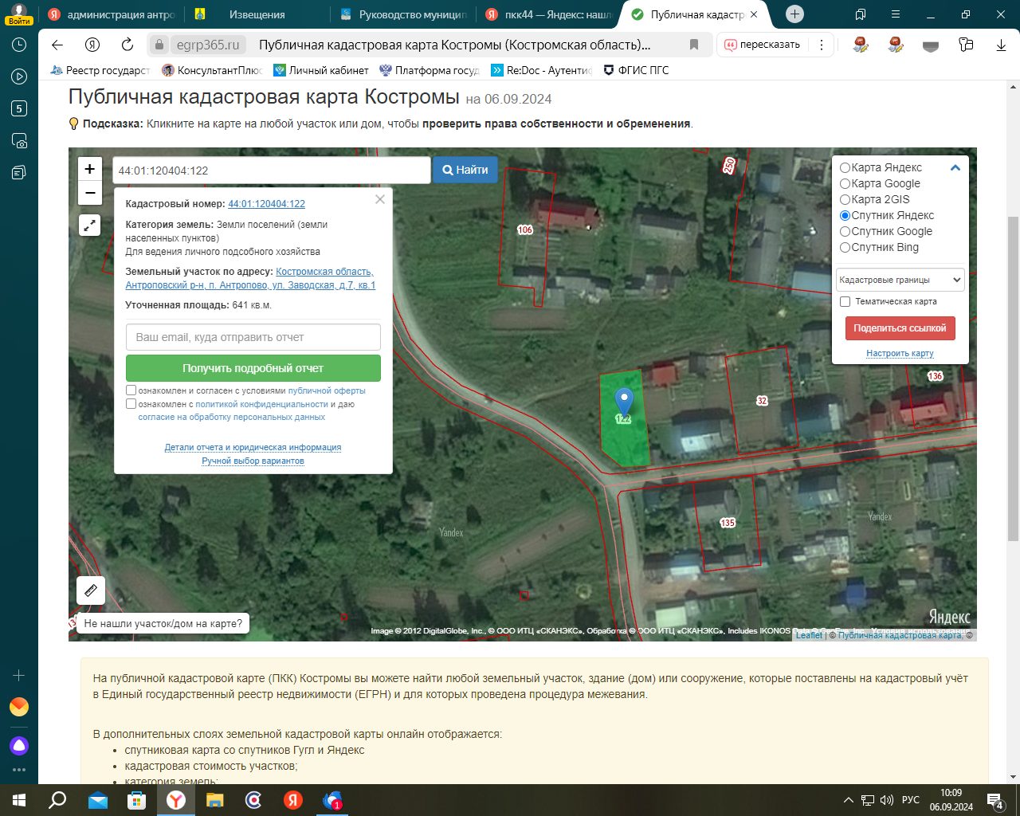Screen dimensions: 1020x816
Task: Open a new browser tab
Action: (794, 14)
